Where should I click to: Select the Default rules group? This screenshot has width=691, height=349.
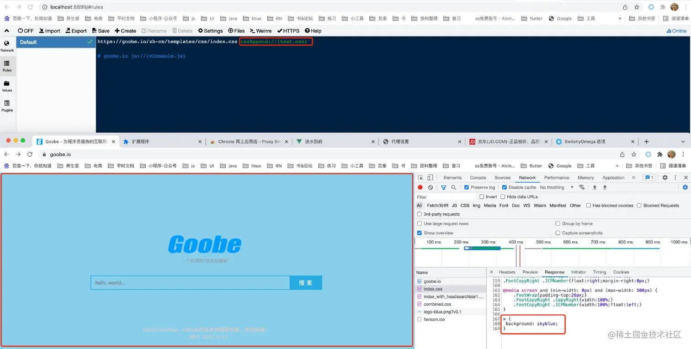(x=56, y=42)
